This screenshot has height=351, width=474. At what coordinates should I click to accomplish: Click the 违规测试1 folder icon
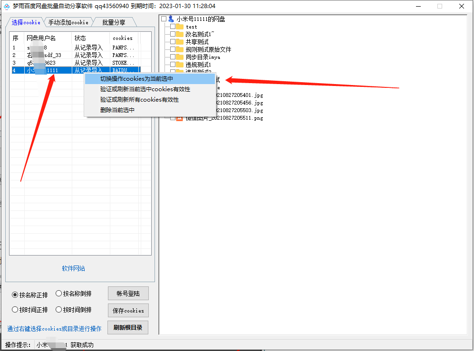(x=180, y=65)
